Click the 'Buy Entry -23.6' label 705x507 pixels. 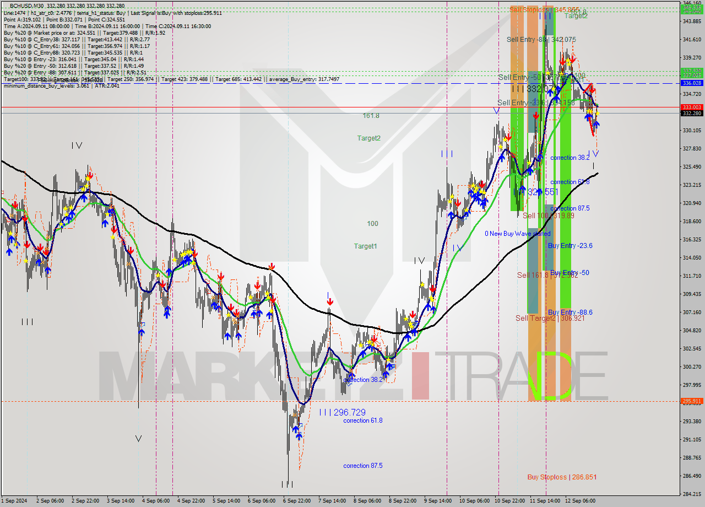pos(570,246)
